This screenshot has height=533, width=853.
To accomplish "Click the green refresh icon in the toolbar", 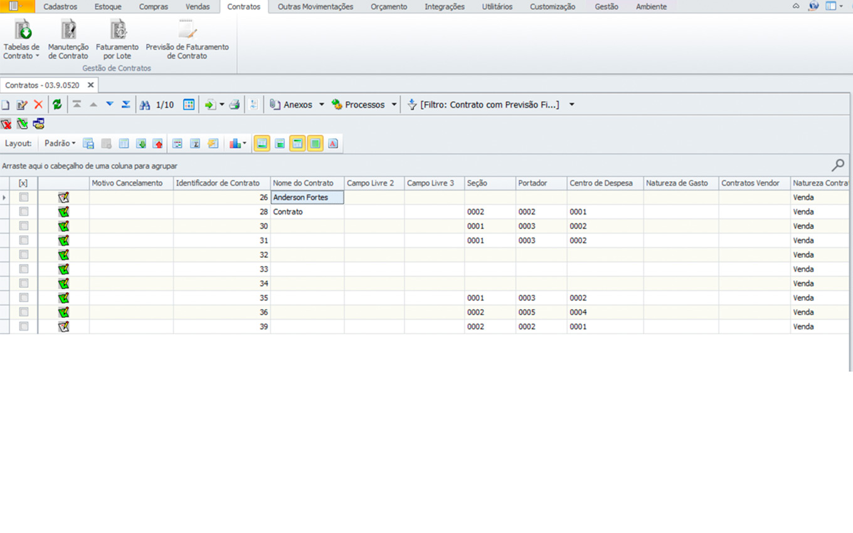I will pyautogui.click(x=57, y=105).
